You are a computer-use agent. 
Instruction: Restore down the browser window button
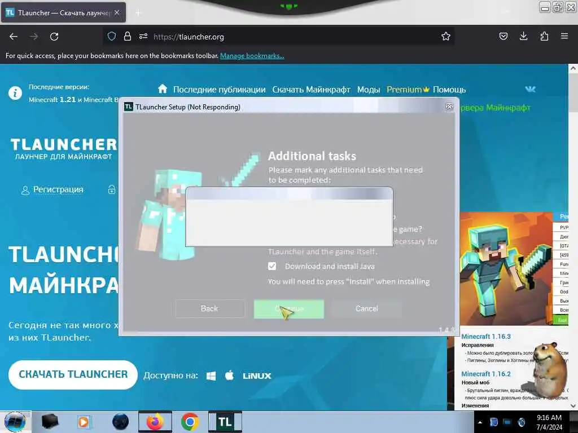click(558, 7)
